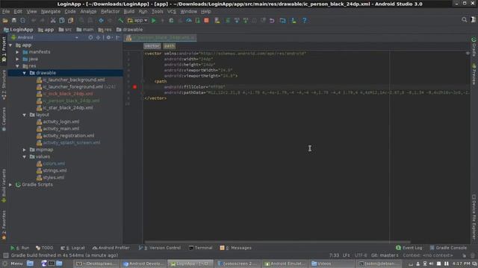Screen dimensions: 478x268
Task: Click the red Stop icon
Action: point(206,20)
